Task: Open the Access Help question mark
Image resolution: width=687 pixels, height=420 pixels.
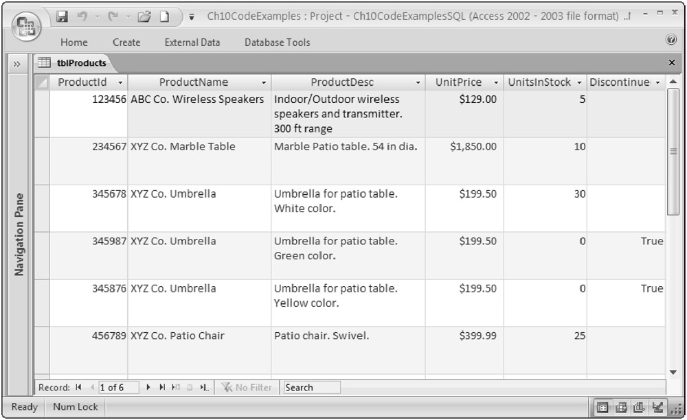Action: [x=671, y=41]
